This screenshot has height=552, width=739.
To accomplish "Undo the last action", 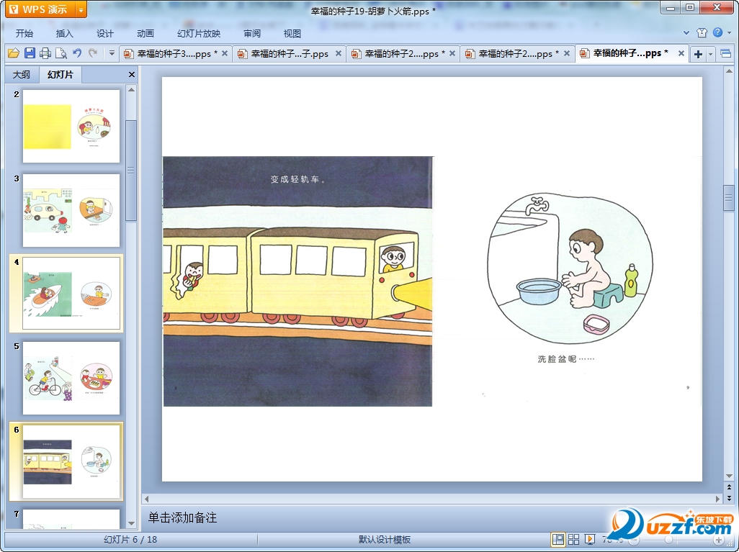I will pyautogui.click(x=77, y=53).
